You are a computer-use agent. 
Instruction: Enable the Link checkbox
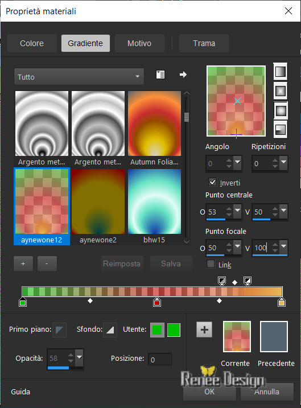point(211,264)
